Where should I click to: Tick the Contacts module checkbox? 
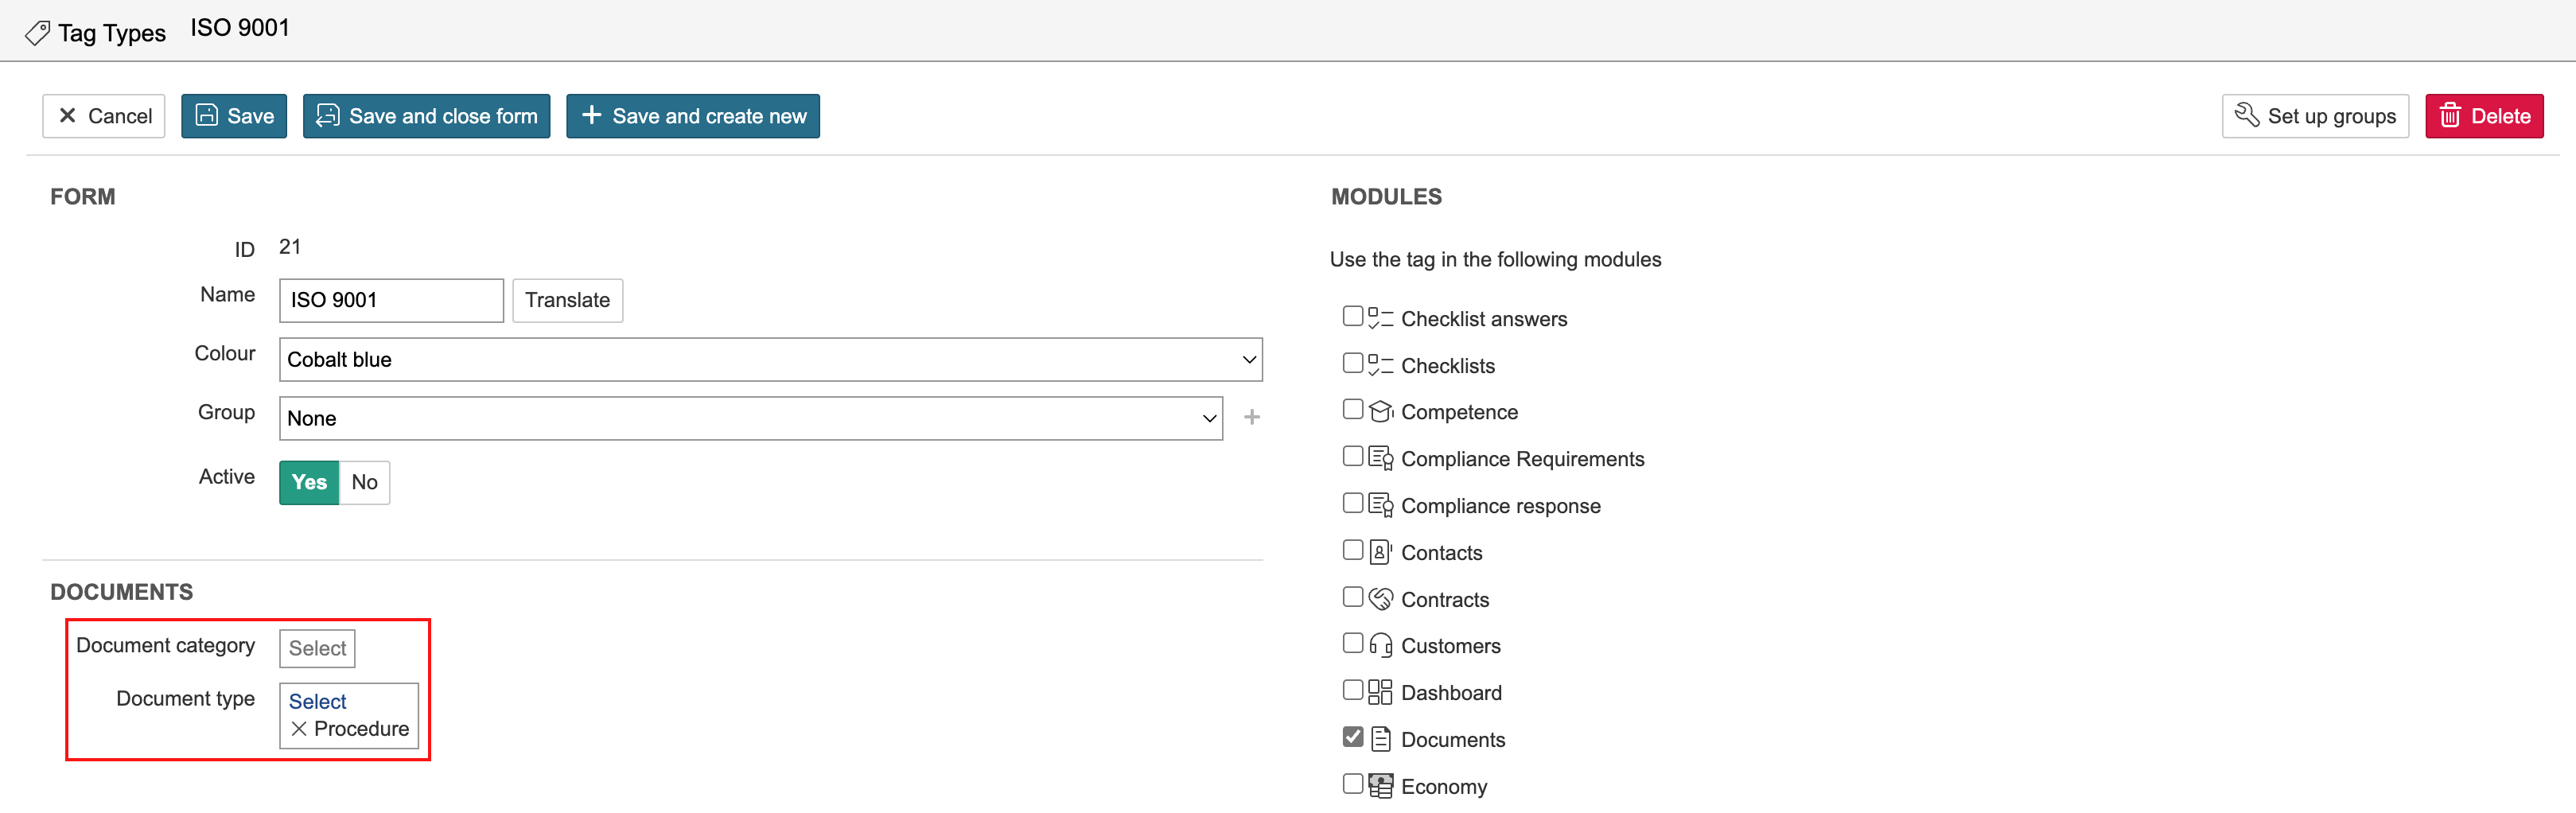1352,550
